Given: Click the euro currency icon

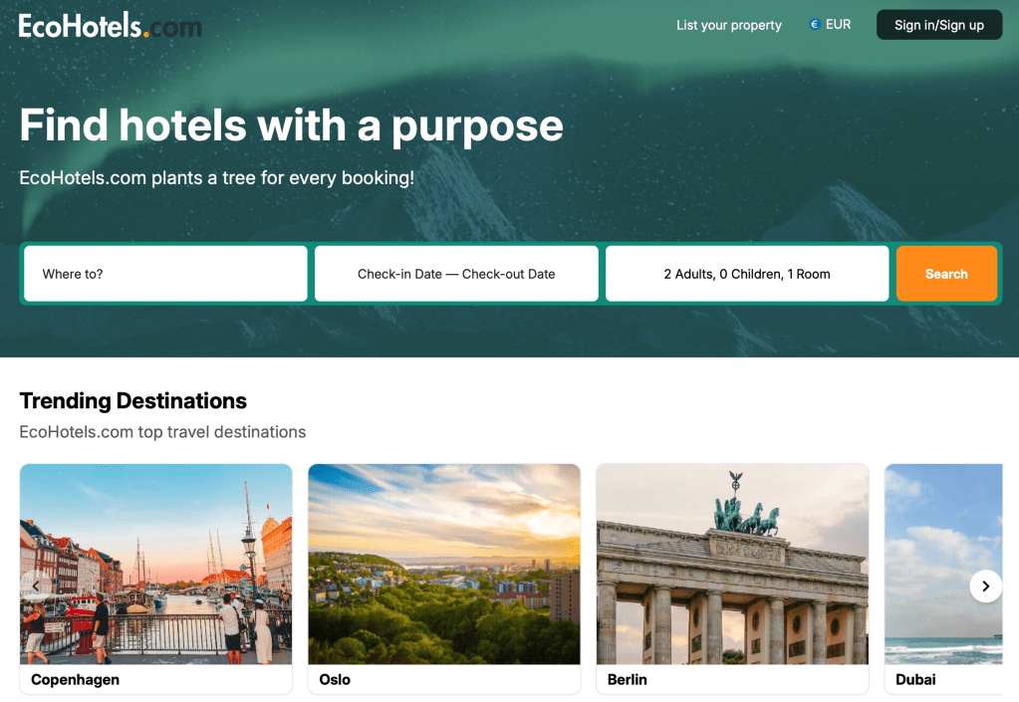Looking at the screenshot, I should tap(814, 25).
